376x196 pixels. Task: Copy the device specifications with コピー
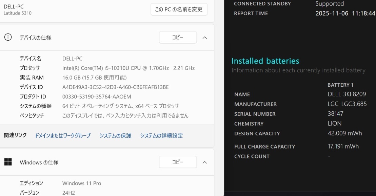178,38
